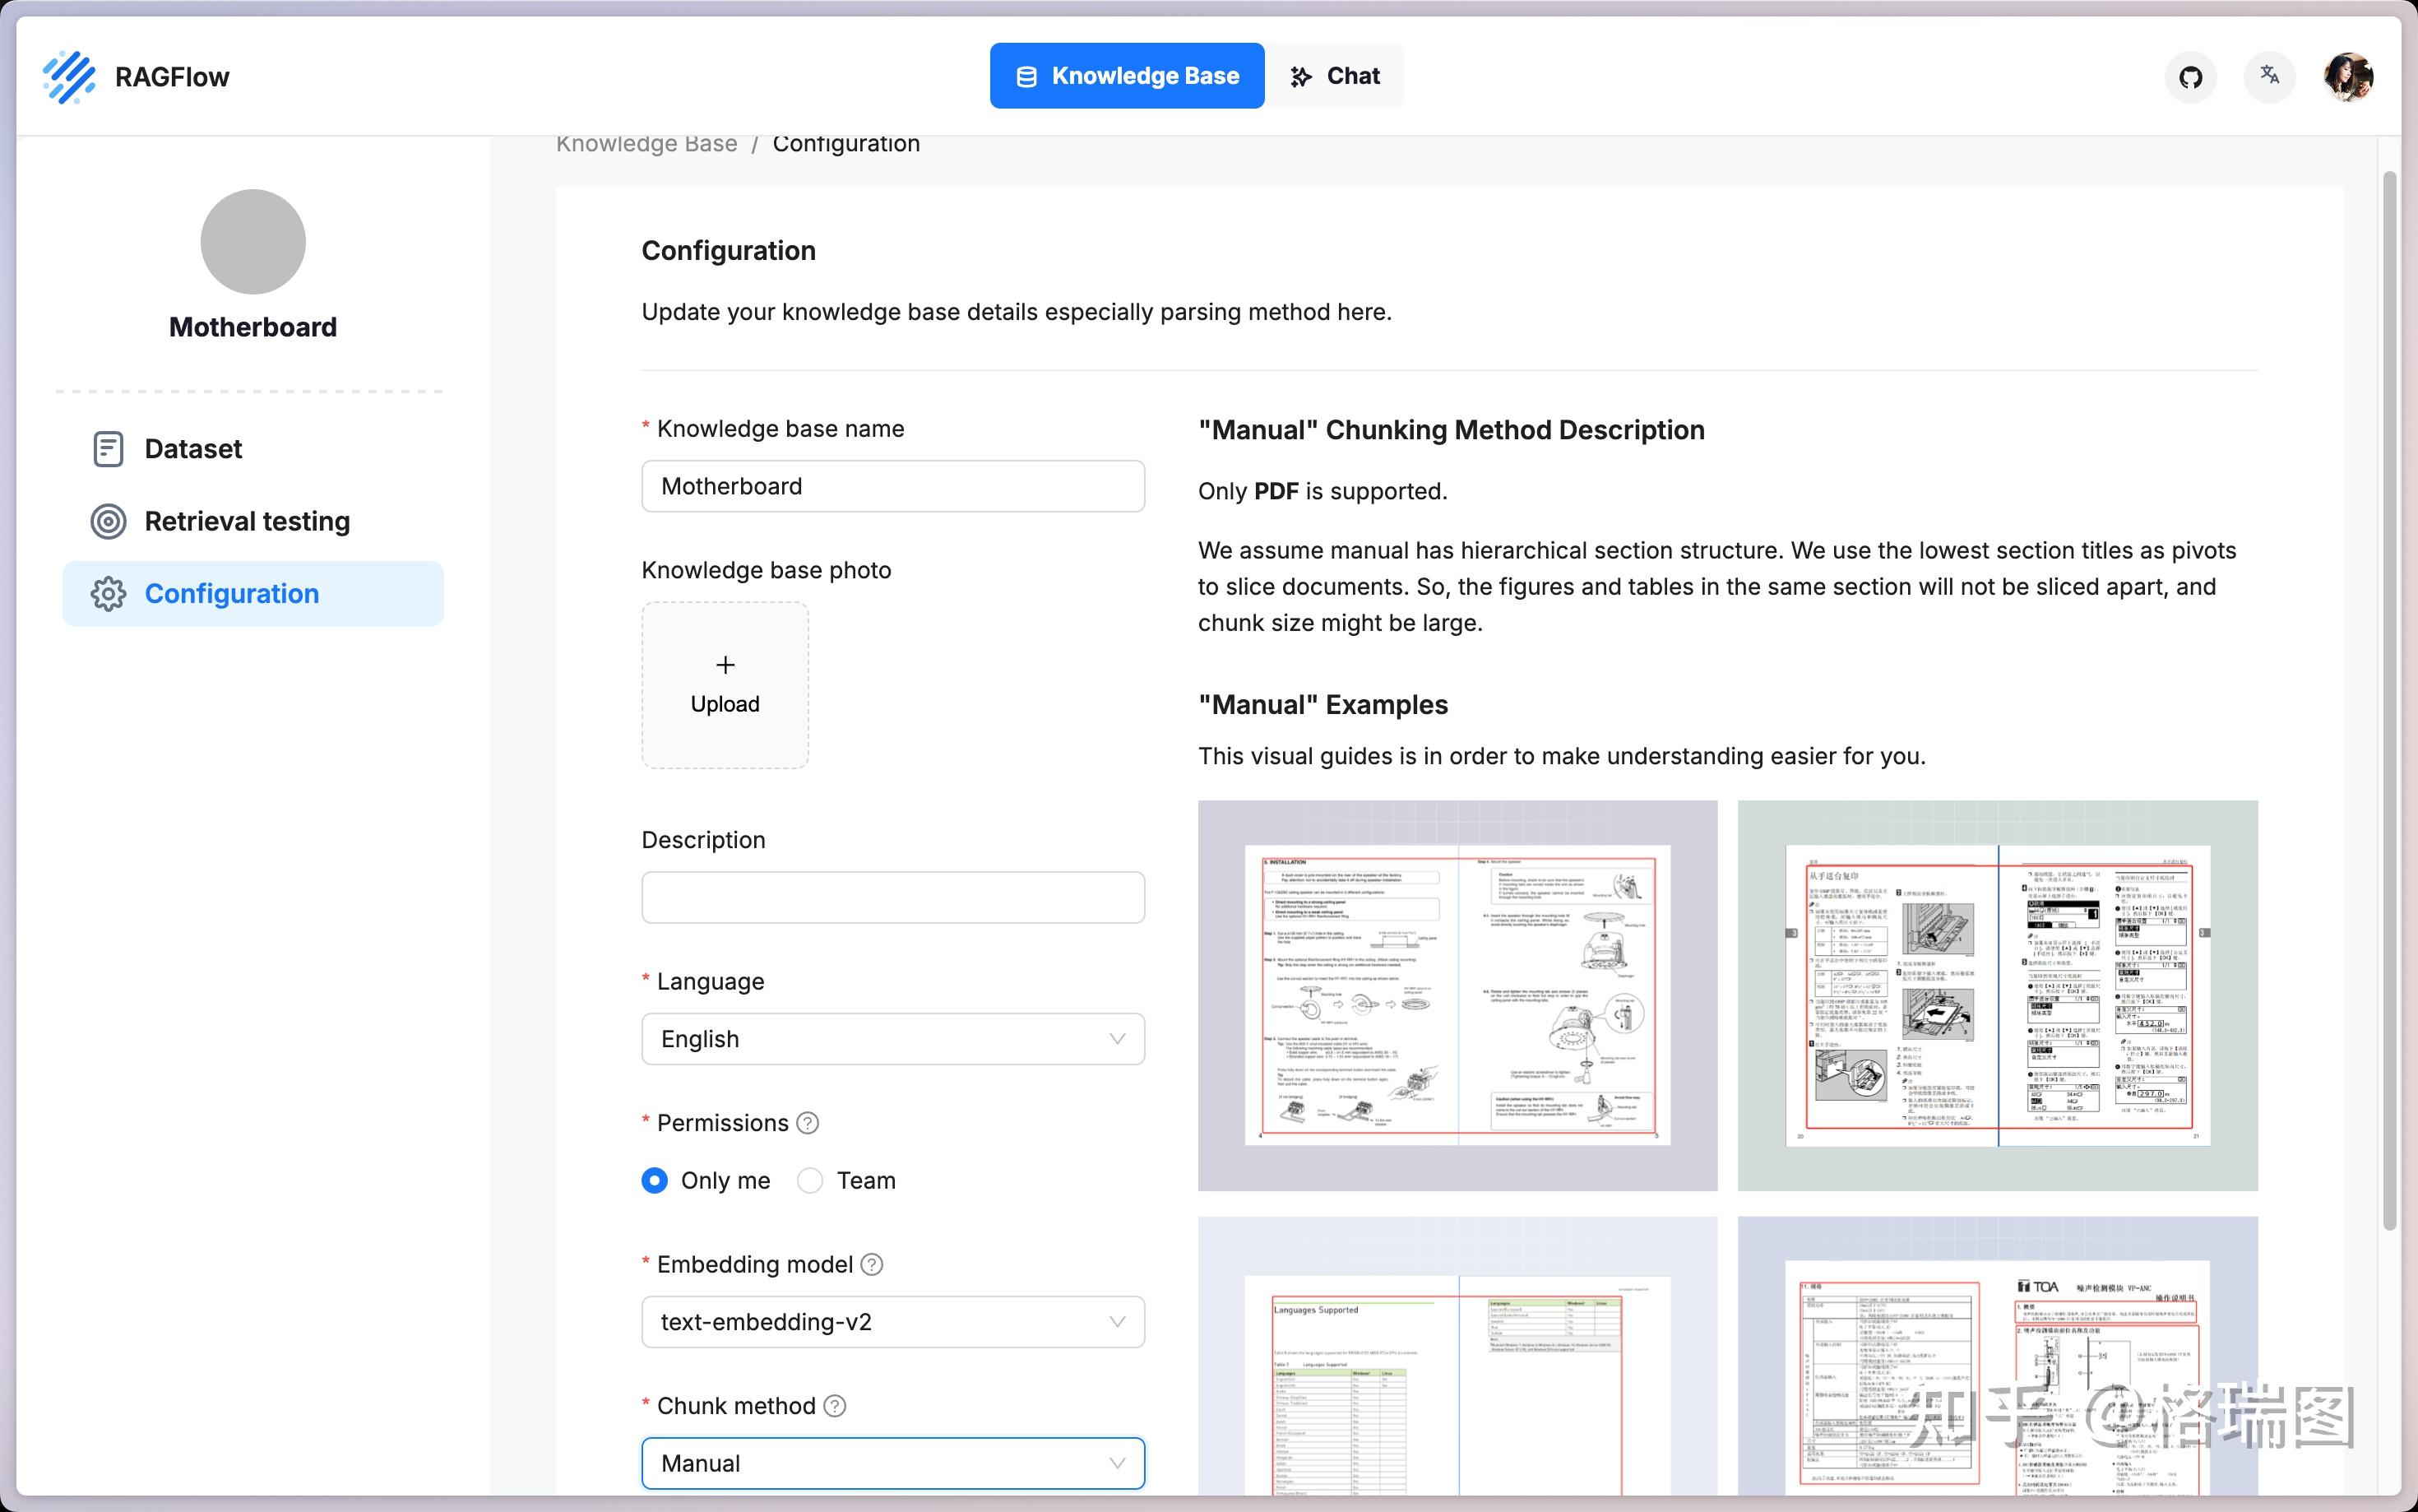
Task: Click the "Manual" Chunking Method Description heading
Action: pyautogui.click(x=1452, y=430)
